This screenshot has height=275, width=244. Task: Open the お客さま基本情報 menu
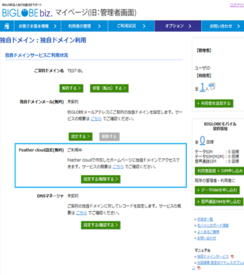pos(37,26)
